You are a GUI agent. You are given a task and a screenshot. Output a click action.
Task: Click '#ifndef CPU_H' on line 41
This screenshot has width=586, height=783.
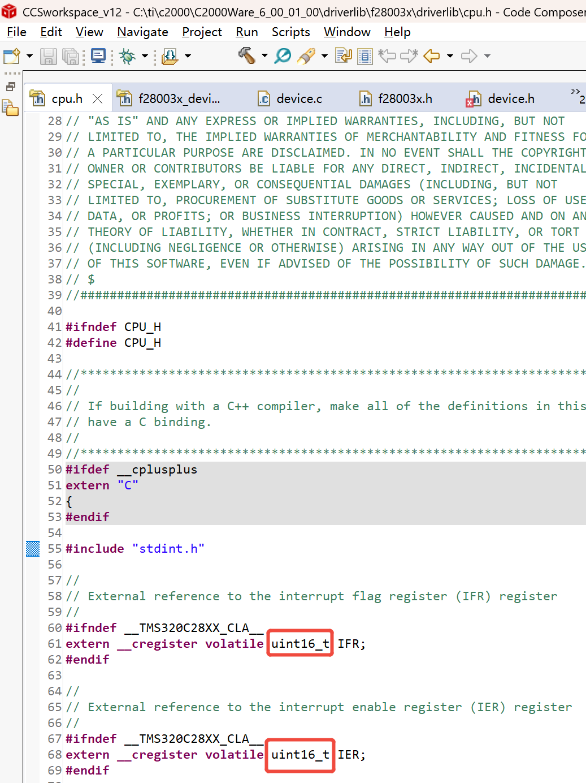(114, 327)
